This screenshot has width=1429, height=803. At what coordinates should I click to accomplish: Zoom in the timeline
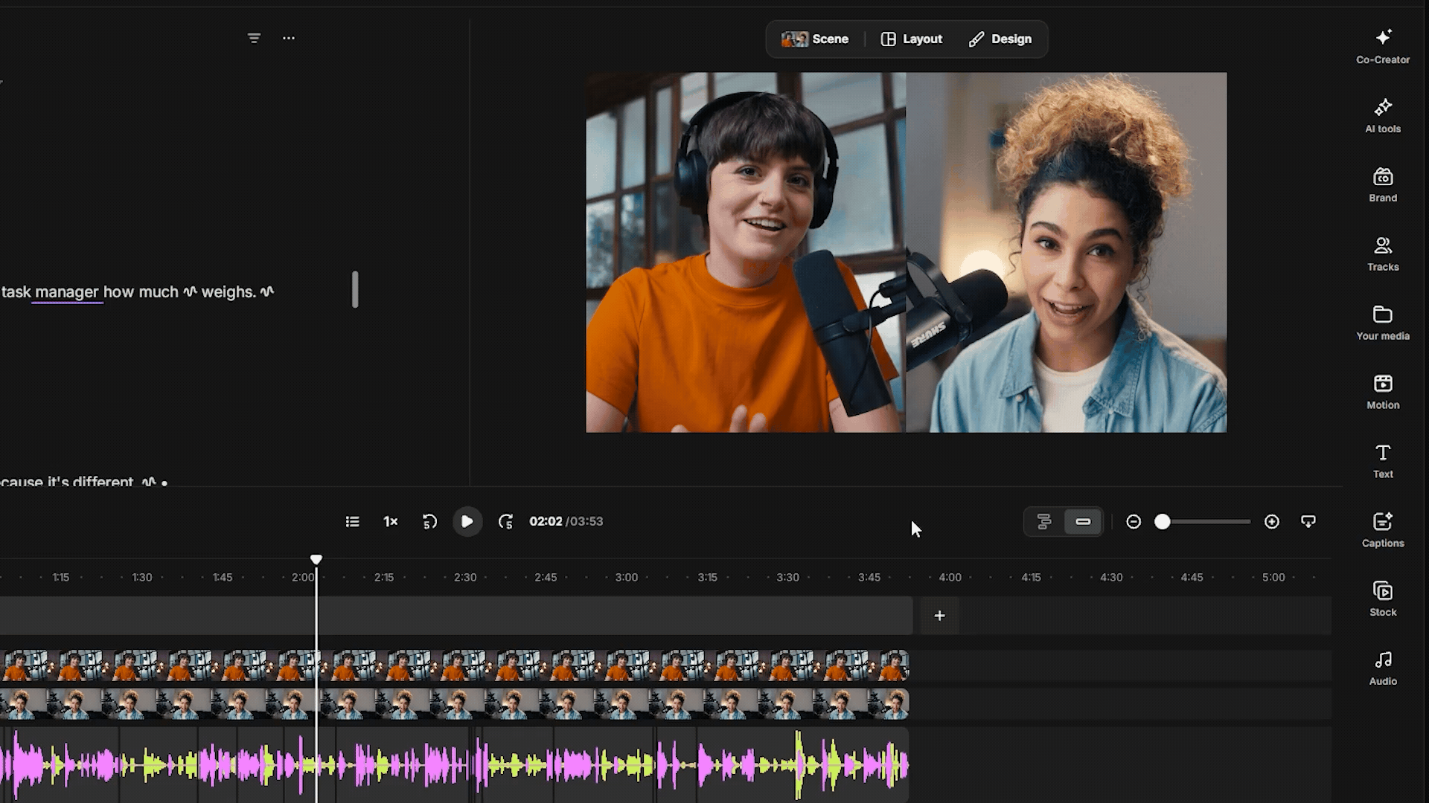coord(1272,522)
